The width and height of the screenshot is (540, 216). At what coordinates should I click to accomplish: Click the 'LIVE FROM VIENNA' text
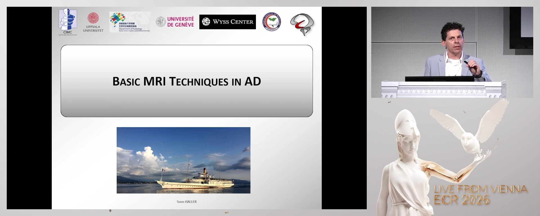[480, 189]
